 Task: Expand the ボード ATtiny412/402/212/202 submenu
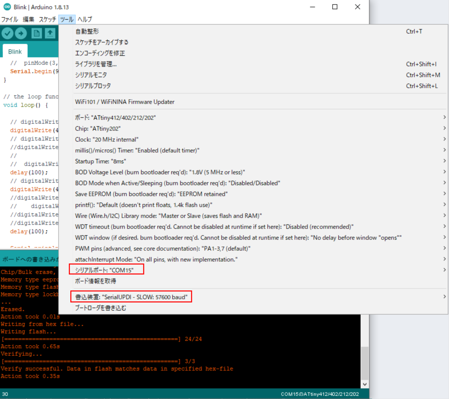(253, 118)
